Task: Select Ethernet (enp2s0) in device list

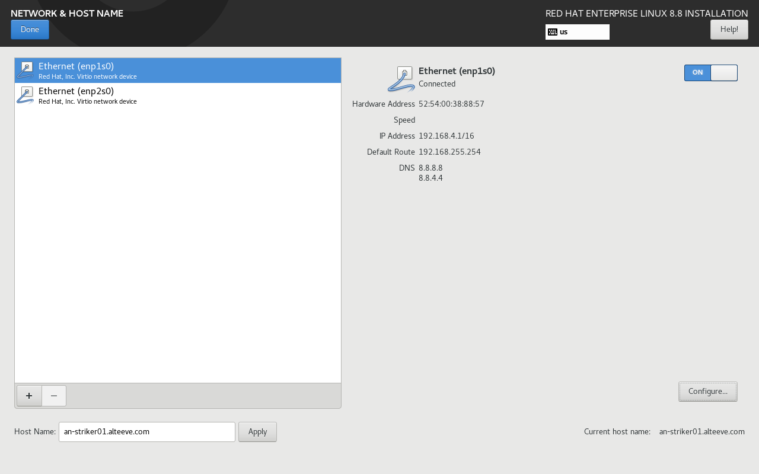Action: tap(178, 95)
